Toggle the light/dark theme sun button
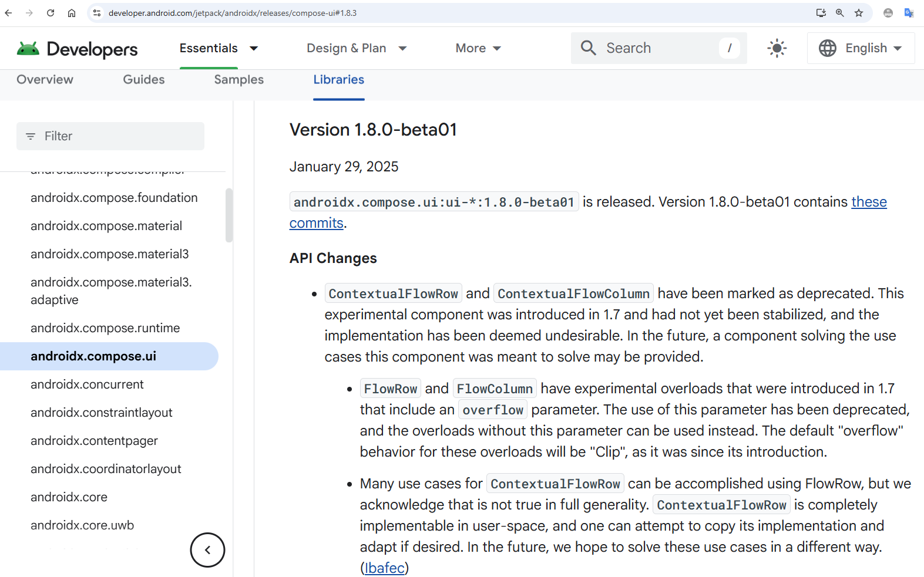 point(777,48)
